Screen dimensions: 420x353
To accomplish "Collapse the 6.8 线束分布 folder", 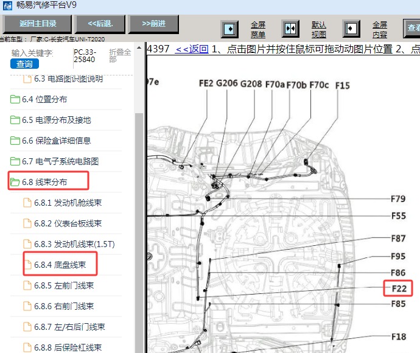I will pos(44,182).
